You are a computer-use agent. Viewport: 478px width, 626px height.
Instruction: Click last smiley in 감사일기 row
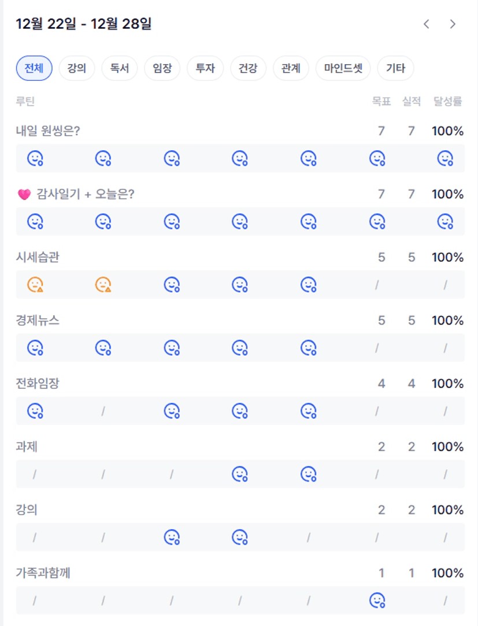point(444,221)
